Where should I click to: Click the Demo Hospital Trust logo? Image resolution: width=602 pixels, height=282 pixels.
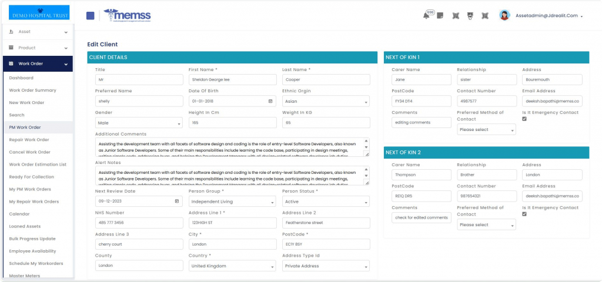tap(39, 12)
